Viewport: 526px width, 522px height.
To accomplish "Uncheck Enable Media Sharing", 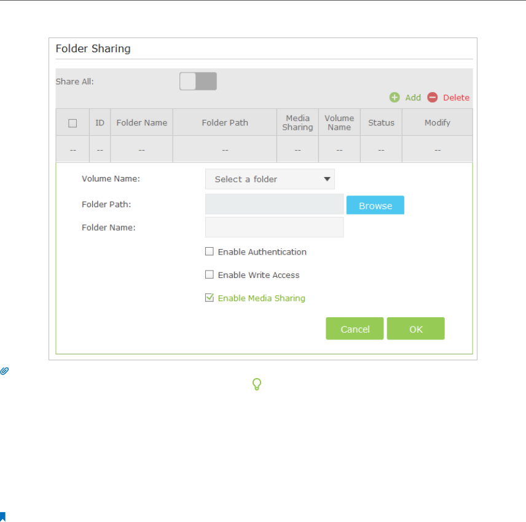I will tap(210, 298).
